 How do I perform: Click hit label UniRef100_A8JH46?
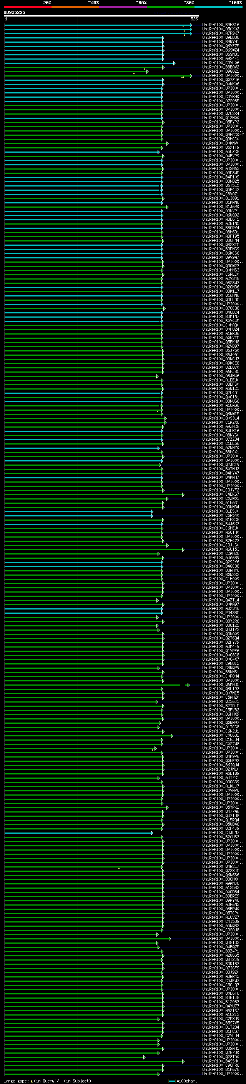pos(221,376)
